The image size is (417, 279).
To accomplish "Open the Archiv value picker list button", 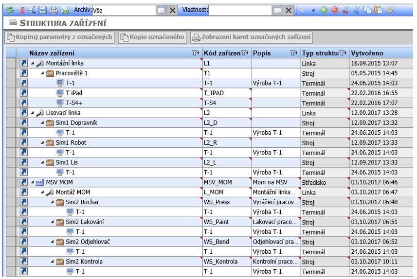I will pos(162,10).
